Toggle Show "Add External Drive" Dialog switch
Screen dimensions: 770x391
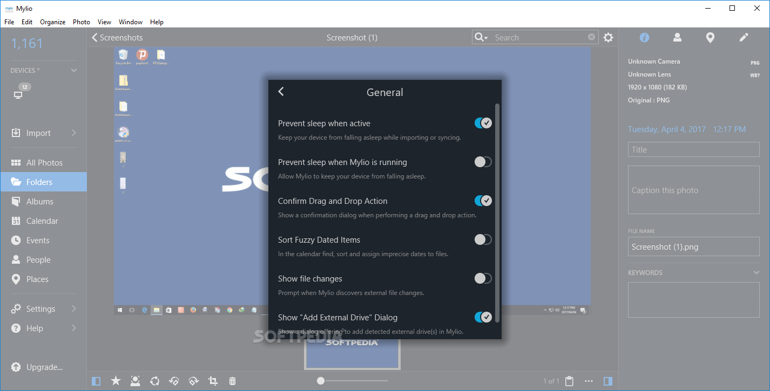click(x=483, y=317)
